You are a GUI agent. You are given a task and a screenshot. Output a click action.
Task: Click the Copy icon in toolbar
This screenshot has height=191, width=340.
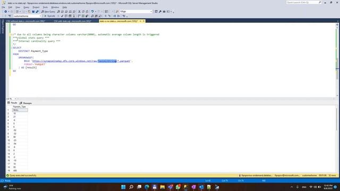point(83,12)
